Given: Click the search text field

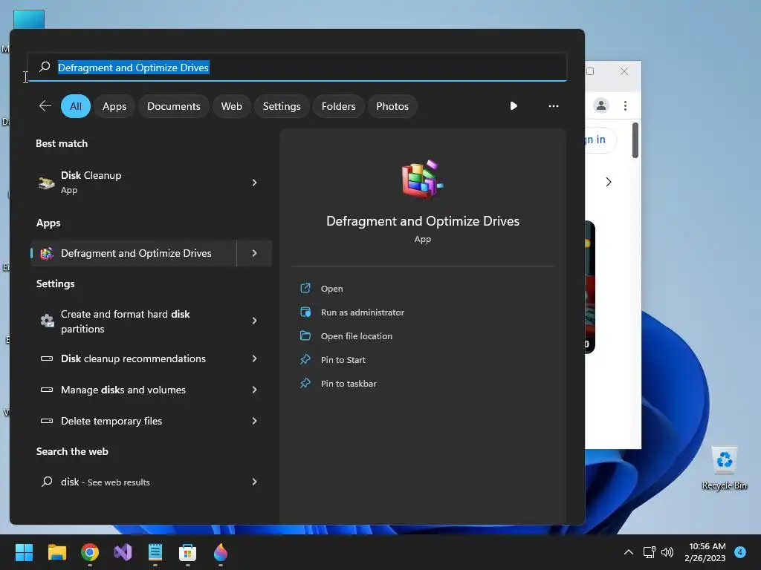Looking at the screenshot, I should 297,67.
